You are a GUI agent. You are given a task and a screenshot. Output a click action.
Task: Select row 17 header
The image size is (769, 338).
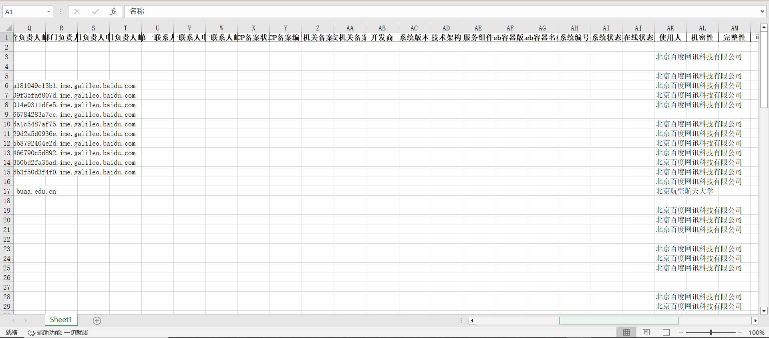click(x=7, y=191)
